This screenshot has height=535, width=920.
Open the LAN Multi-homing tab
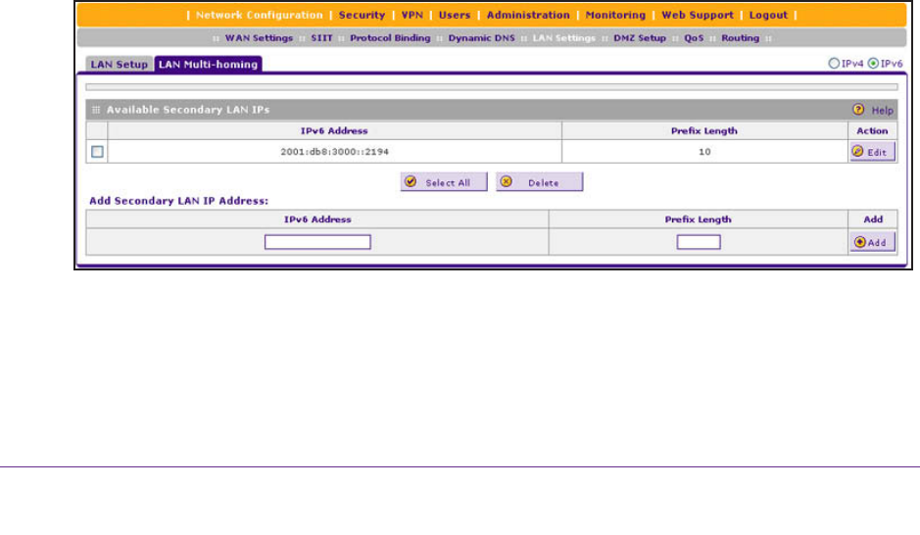tap(209, 65)
